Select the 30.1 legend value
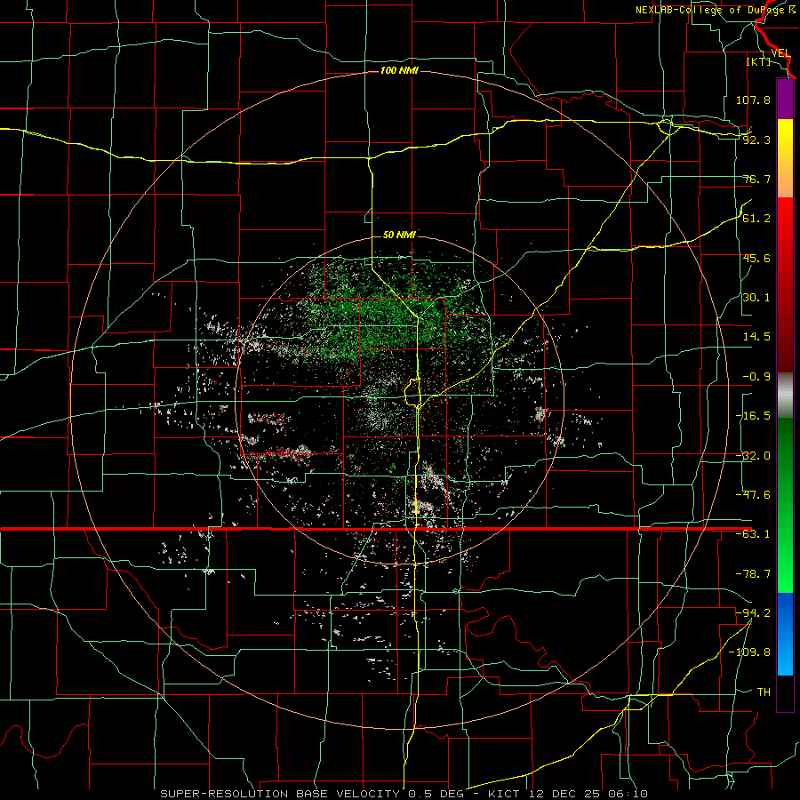Image resolution: width=800 pixels, height=800 pixels. click(x=756, y=298)
